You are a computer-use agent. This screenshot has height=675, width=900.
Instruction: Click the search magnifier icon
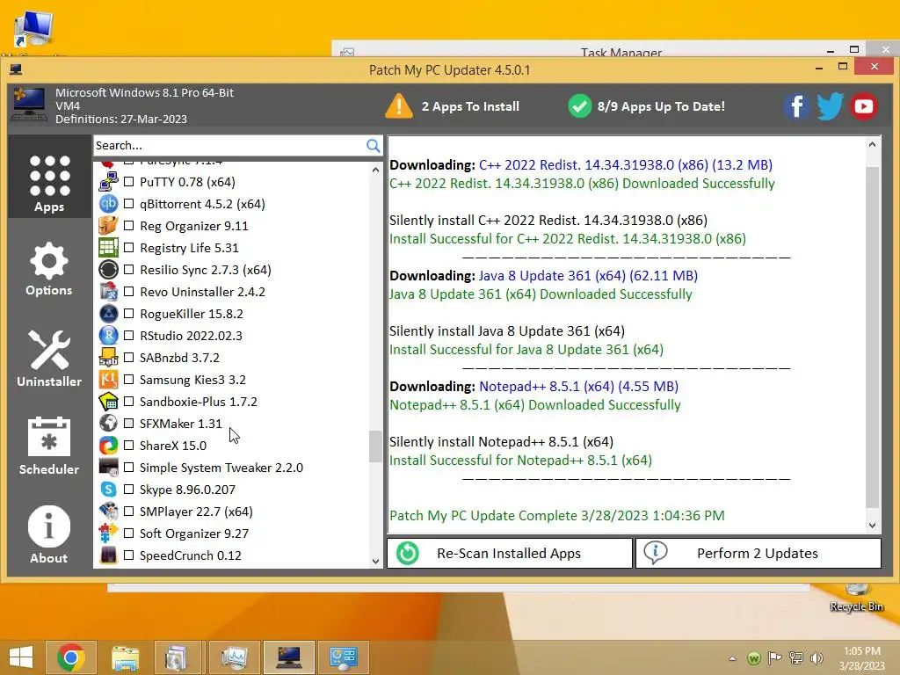373,146
